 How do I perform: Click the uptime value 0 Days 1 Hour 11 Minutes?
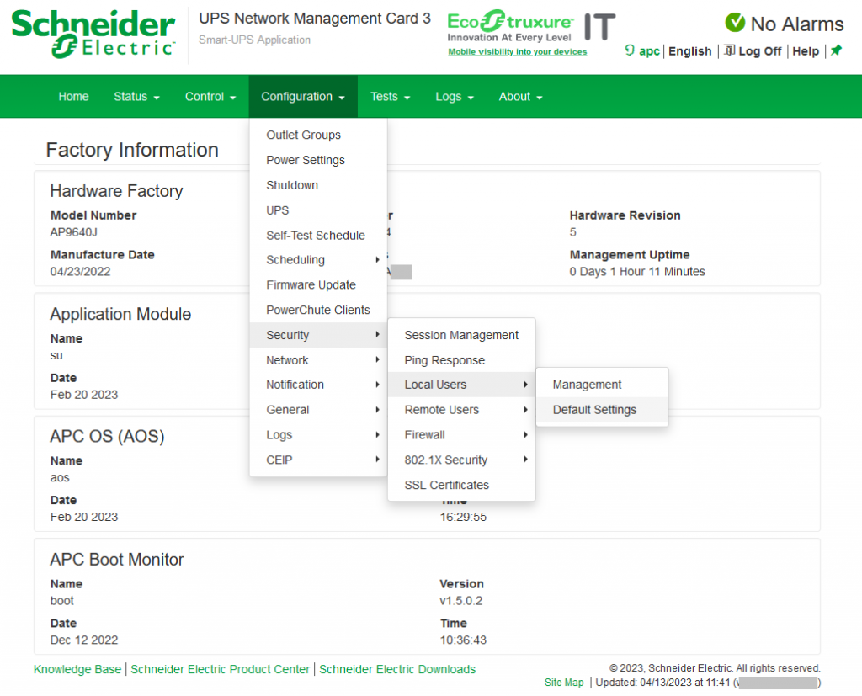(x=637, y=272)
